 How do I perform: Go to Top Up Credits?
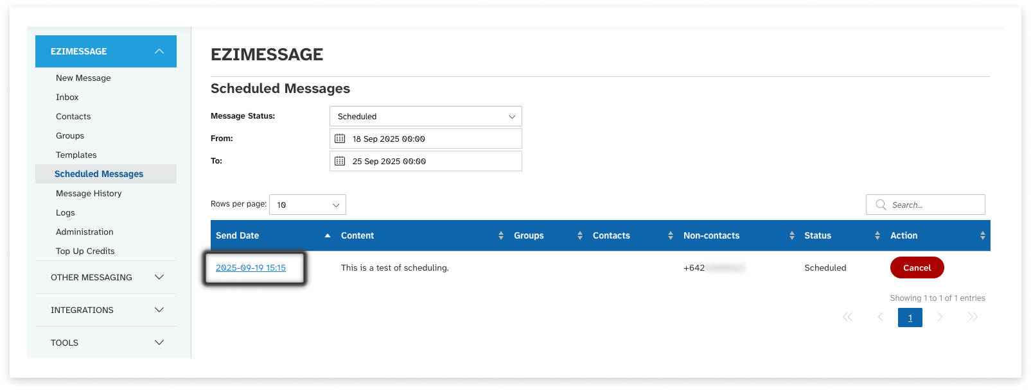point(85,251)
